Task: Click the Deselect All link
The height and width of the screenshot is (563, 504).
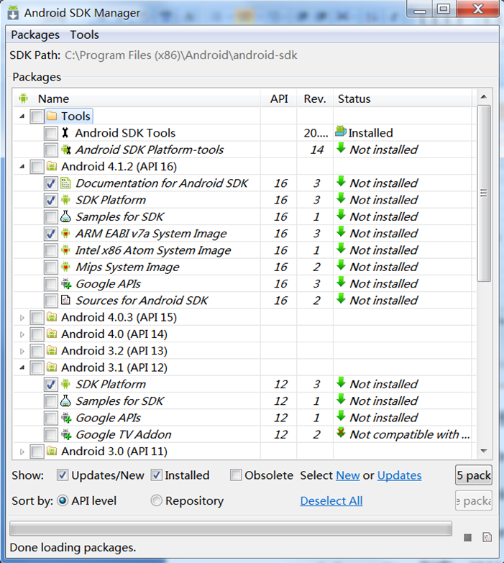Action: (331, 500)
